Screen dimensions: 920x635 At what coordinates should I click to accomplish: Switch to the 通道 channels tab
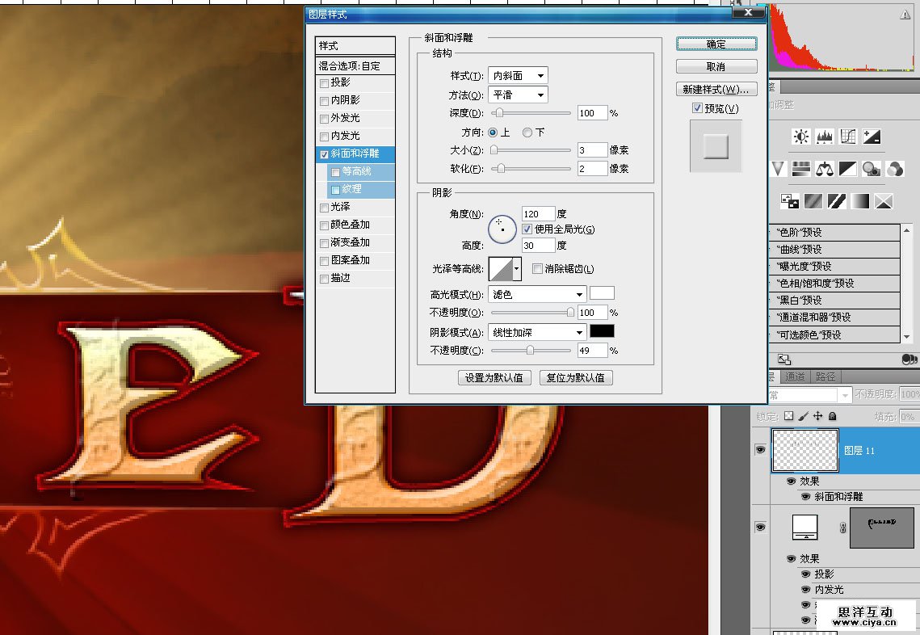(x=795, y=376)
